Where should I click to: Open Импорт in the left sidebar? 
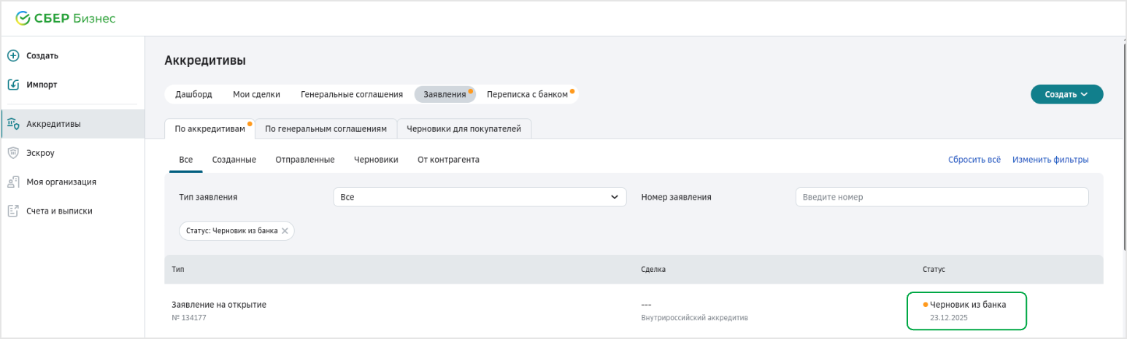pos(42,85)
